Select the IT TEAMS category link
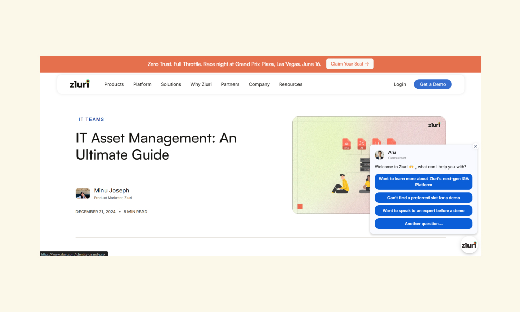Image resolution: width=520 pixels, height=312 pixels. pos(91,119)
